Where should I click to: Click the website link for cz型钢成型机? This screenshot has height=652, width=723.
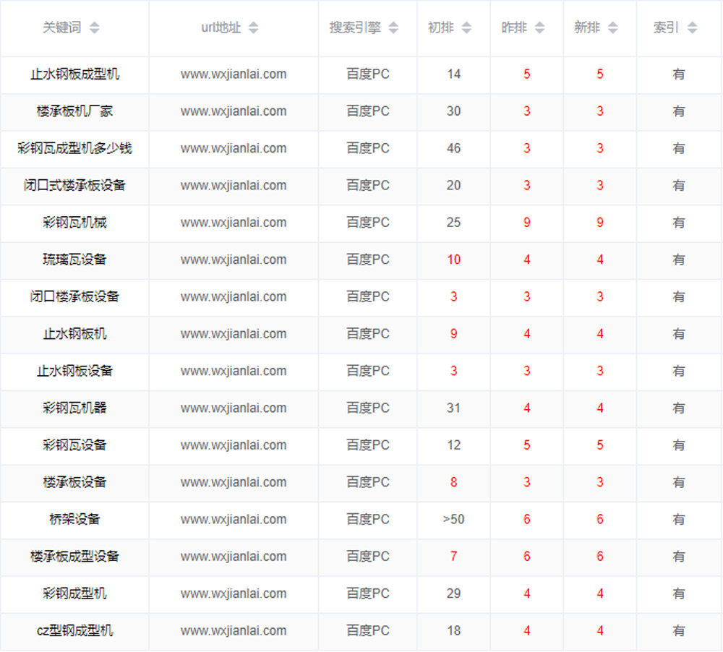[234, 630]
